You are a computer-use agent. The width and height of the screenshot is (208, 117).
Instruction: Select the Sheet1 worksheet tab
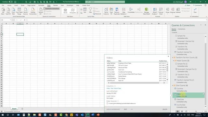pyautogui.click(x=14, y=109)
